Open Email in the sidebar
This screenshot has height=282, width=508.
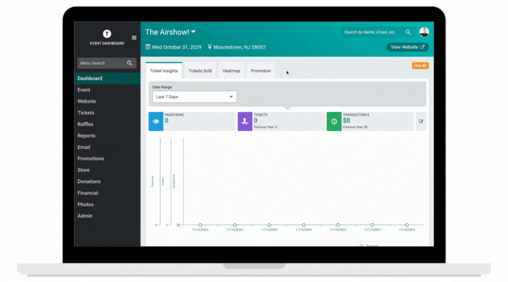click(107, 147)
